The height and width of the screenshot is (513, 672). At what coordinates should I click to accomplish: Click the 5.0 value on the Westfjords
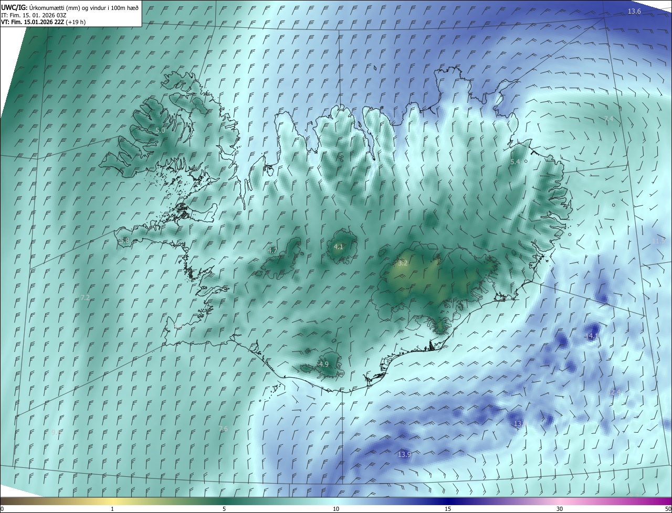(x=160, y=130)
